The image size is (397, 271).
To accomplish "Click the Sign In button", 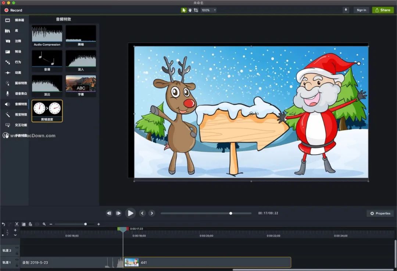I will pyautogui.click(x=361, y=10).
